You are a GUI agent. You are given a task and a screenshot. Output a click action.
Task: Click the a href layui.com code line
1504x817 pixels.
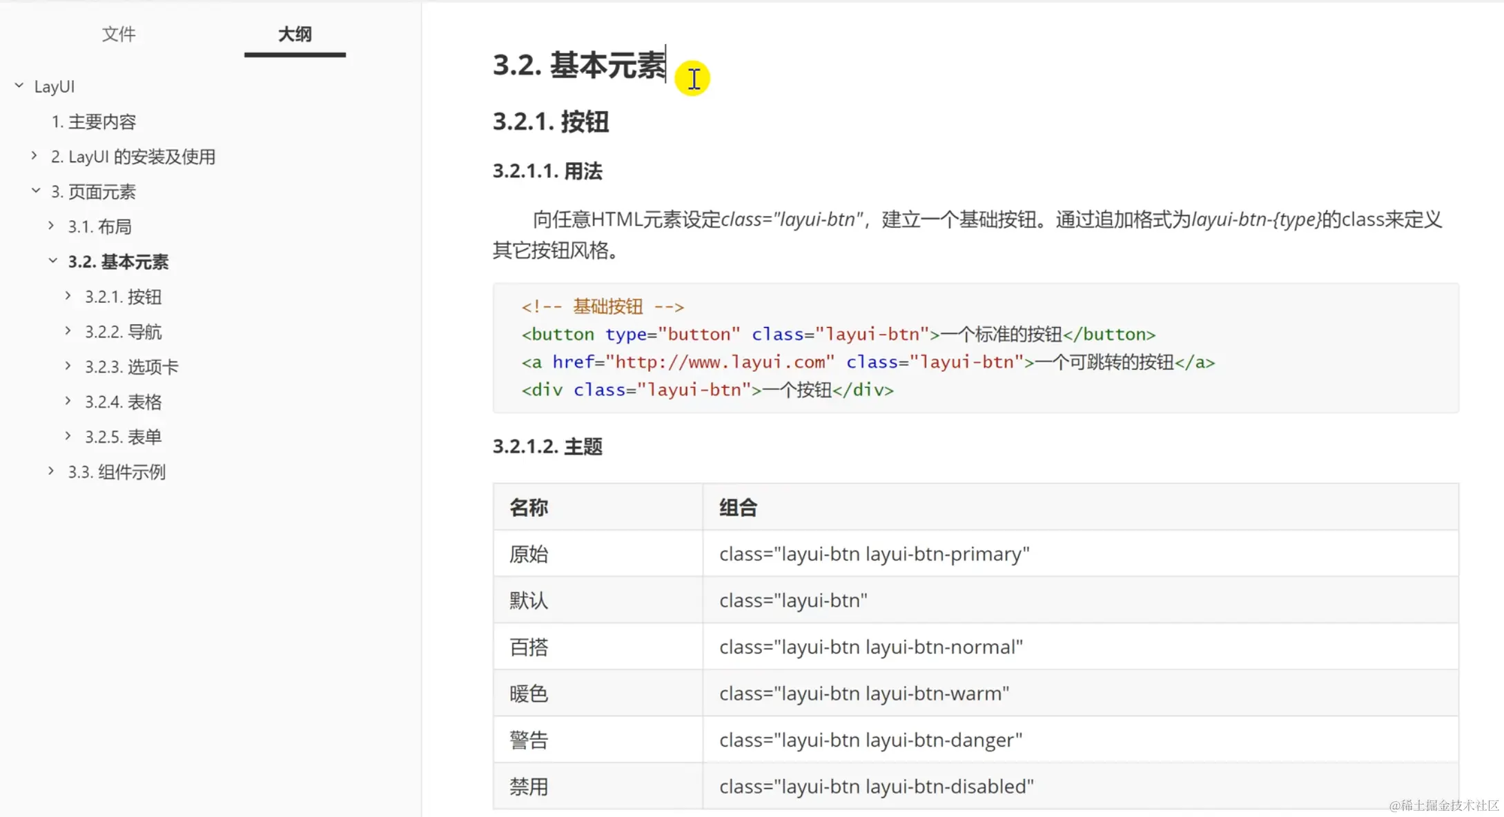click(x=868, y=362)
